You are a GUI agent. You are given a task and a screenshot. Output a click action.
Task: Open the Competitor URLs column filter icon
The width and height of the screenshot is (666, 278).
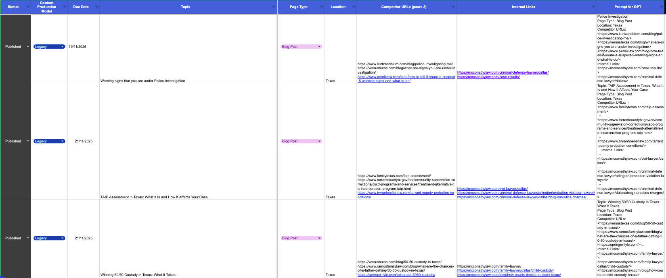coord(453,7)
